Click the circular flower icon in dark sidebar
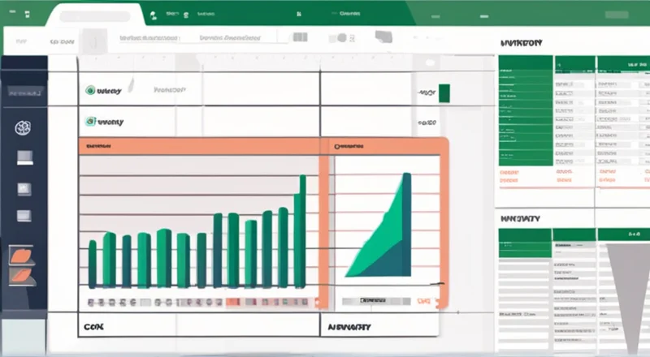The width and height of the screenshot is (650, 357). pyautogui.click(x=23, y=127)
